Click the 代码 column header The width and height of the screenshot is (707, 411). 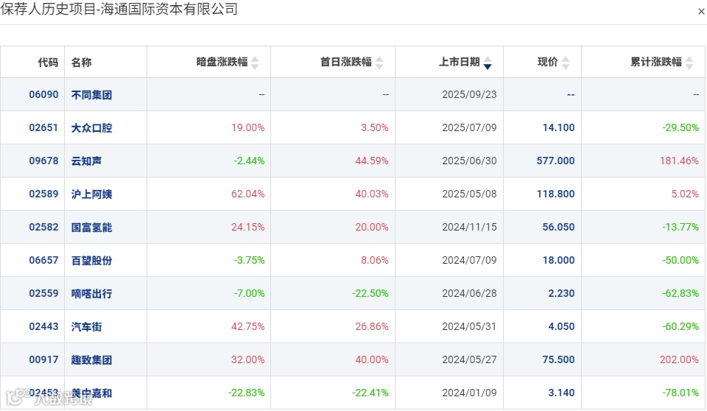[x=48, y=63]
